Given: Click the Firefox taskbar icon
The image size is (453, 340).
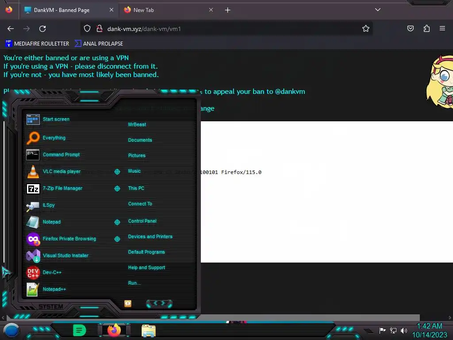Looking at the screenshot, I should [114, 330].
